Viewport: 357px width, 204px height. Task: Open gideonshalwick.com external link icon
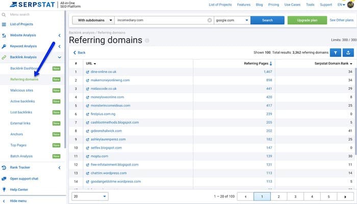point(87,131)
